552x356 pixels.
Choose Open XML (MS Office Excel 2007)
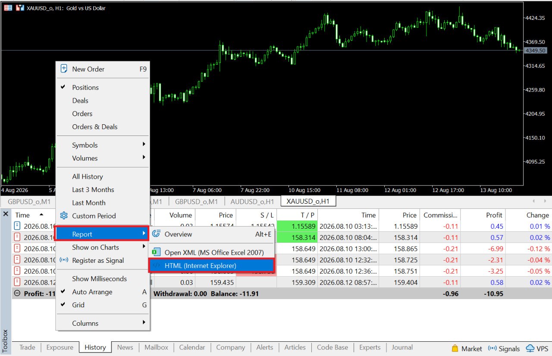click(x=212, y=252)
